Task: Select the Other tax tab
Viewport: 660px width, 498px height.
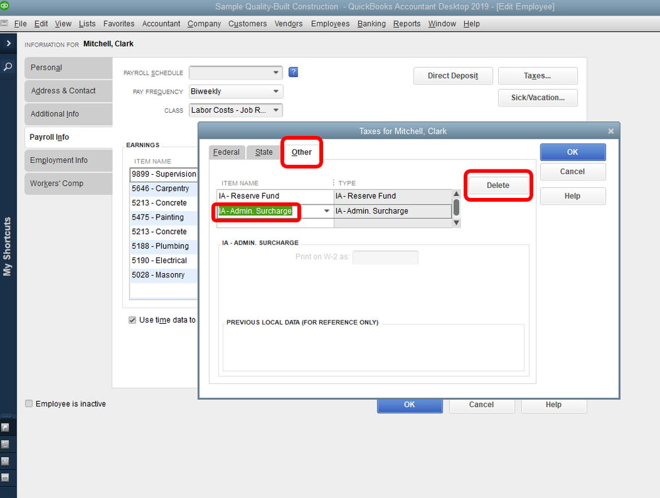Action: [301, 152]
